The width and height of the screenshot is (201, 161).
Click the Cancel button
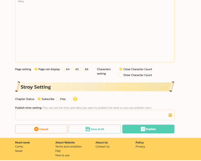point(41,129)
